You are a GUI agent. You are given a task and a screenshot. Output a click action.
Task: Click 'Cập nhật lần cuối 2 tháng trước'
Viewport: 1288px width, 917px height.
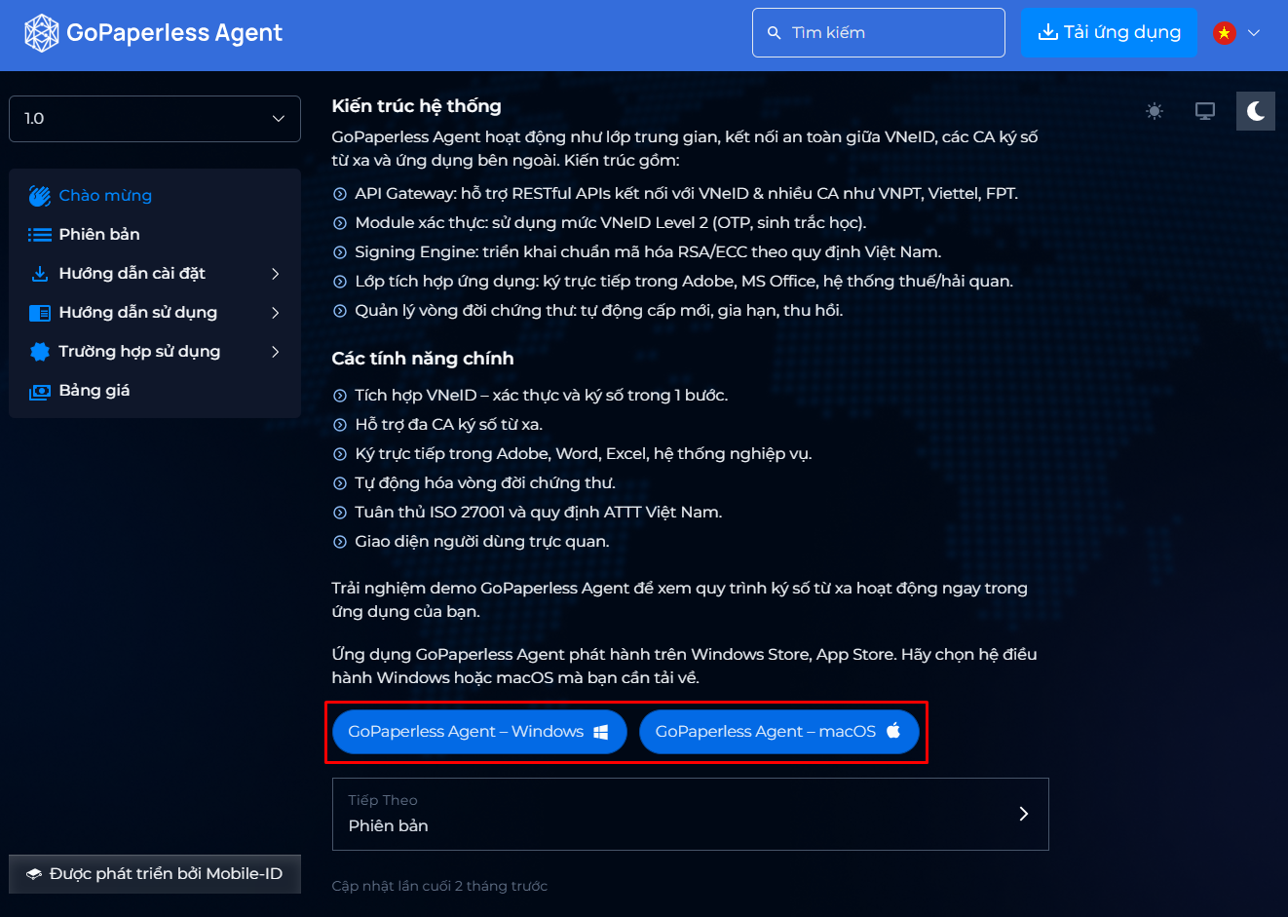pyautogui.click(x=439, y=886)
